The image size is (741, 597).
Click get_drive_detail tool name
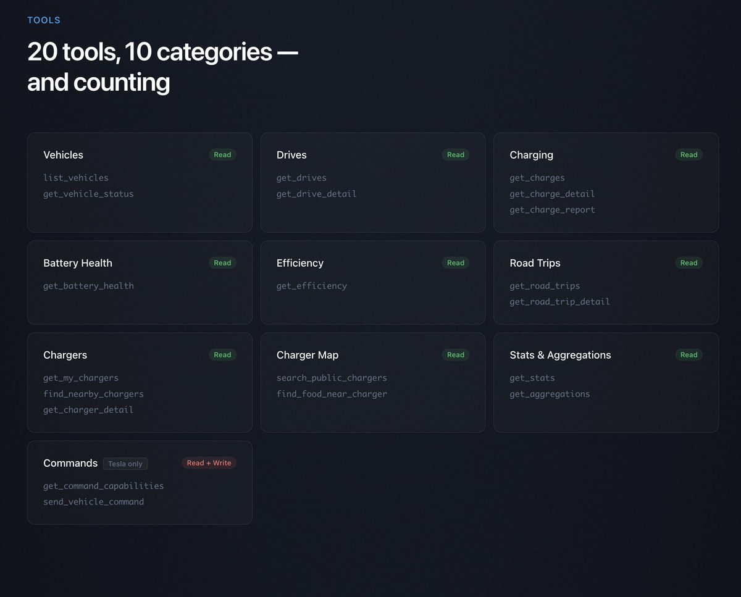click(x=317, y=194)
